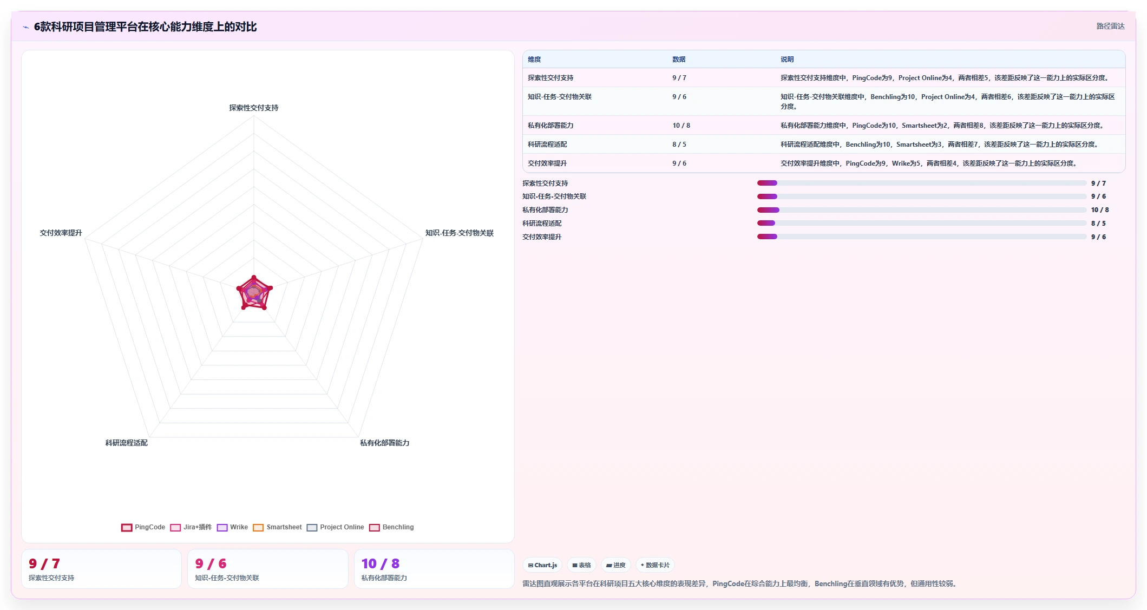The height and width of the screenshot is (610, 1147).
Task: Toggle Benchling legend swatch
Action: pos(375,527)
